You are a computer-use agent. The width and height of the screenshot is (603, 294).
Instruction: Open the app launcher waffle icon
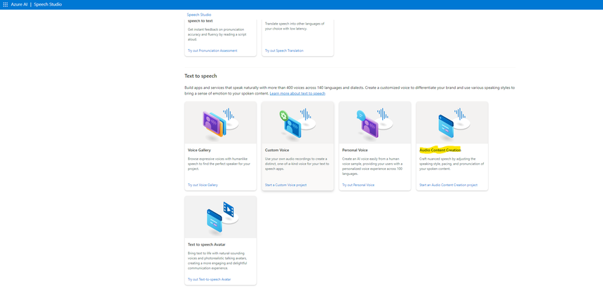[x=5, y=4]
